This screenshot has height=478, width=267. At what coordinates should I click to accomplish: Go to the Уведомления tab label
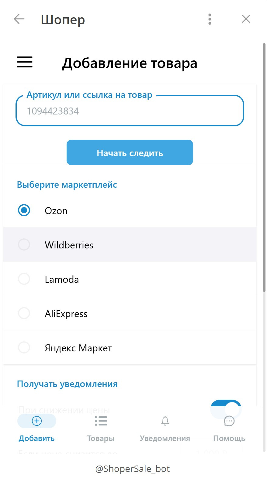(165, 438)
